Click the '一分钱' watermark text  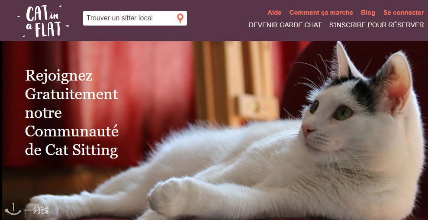tap(37, 210)
